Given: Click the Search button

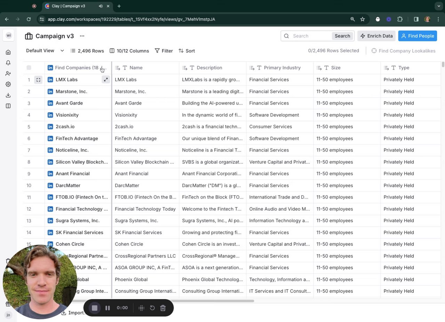Looking at the screenshot, I should coord(342,36).
